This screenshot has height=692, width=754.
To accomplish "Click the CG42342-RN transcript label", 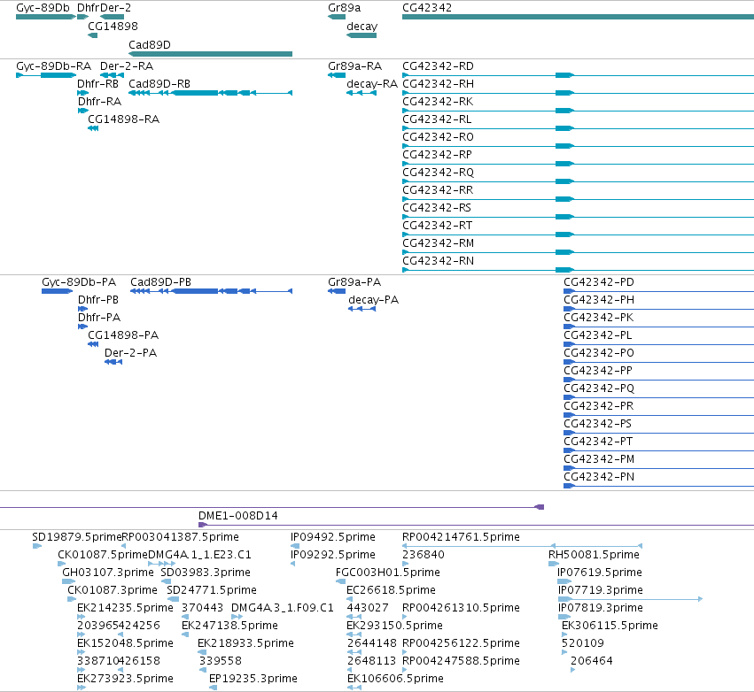I will point(438,261).
